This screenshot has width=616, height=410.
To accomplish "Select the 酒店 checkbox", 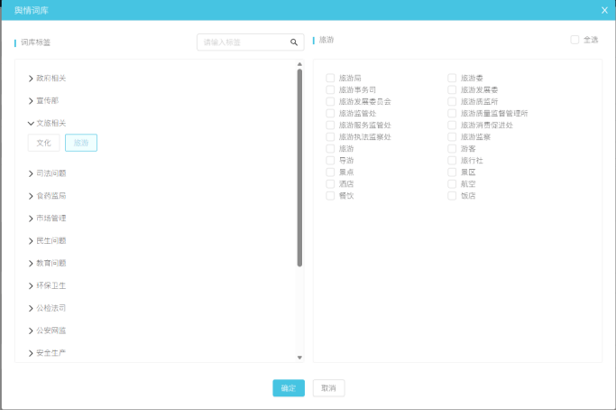I will pyautogui.click(x=330, y=183).
